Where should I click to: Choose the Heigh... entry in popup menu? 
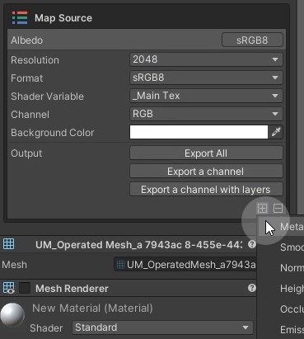point(281,289)
